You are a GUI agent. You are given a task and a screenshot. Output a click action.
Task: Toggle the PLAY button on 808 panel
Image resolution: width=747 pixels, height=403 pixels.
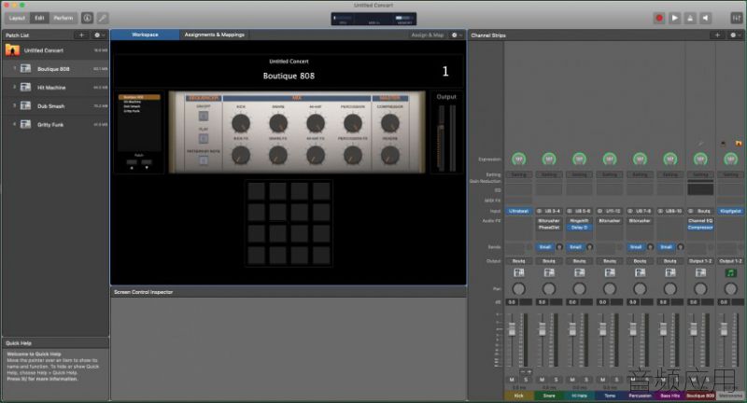204,138
